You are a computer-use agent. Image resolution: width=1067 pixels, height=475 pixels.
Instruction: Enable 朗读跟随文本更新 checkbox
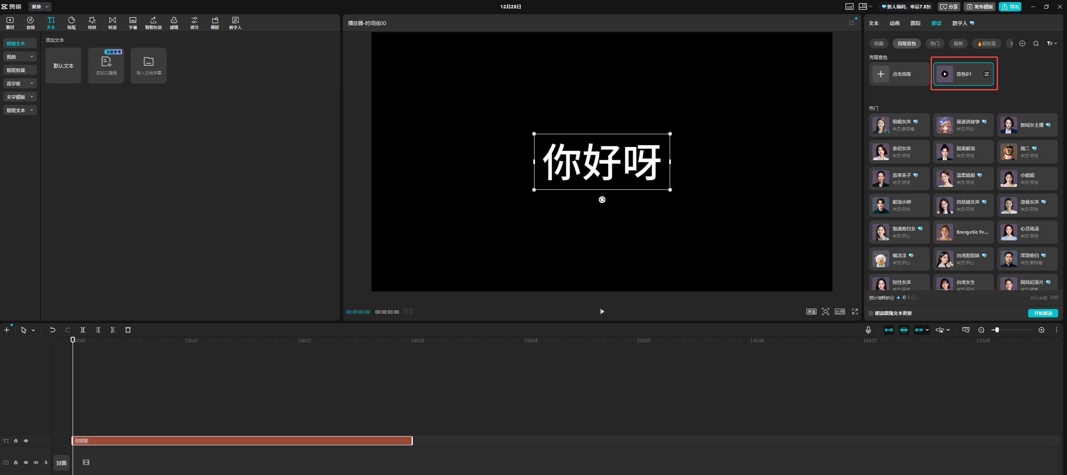(x=871, y=313)
